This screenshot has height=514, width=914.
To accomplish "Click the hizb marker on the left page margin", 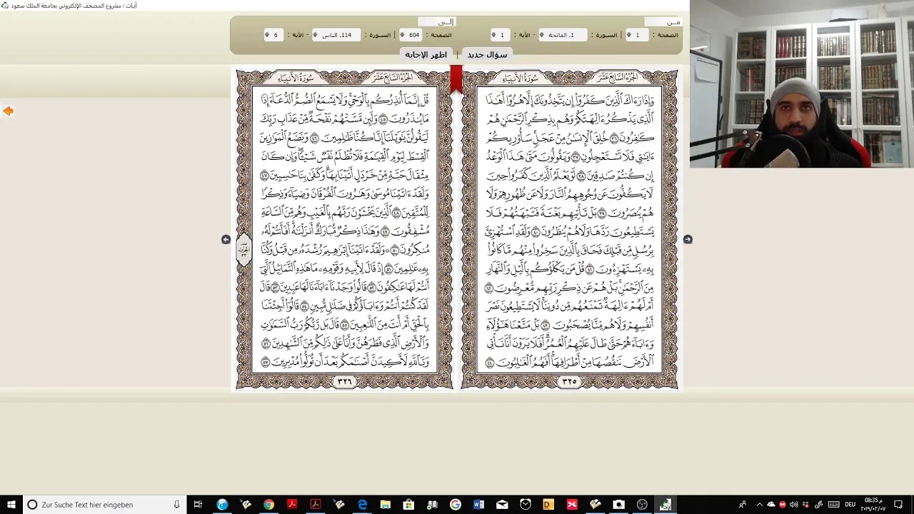I will 243,249.
